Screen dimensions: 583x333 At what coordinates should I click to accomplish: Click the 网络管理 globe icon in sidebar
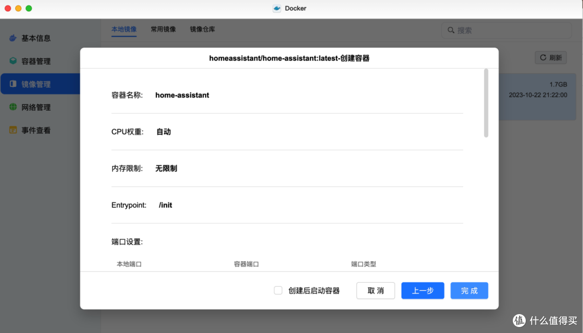click(13, 107)
